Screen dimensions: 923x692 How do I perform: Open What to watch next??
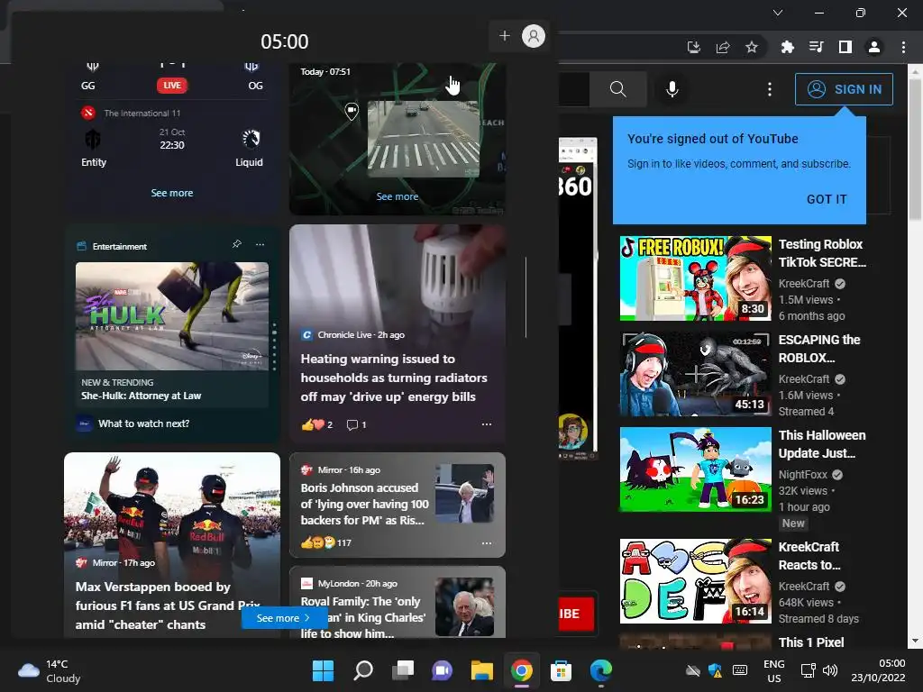[143, 423]
